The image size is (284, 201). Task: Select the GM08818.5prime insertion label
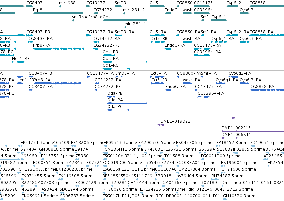(56, 149)
